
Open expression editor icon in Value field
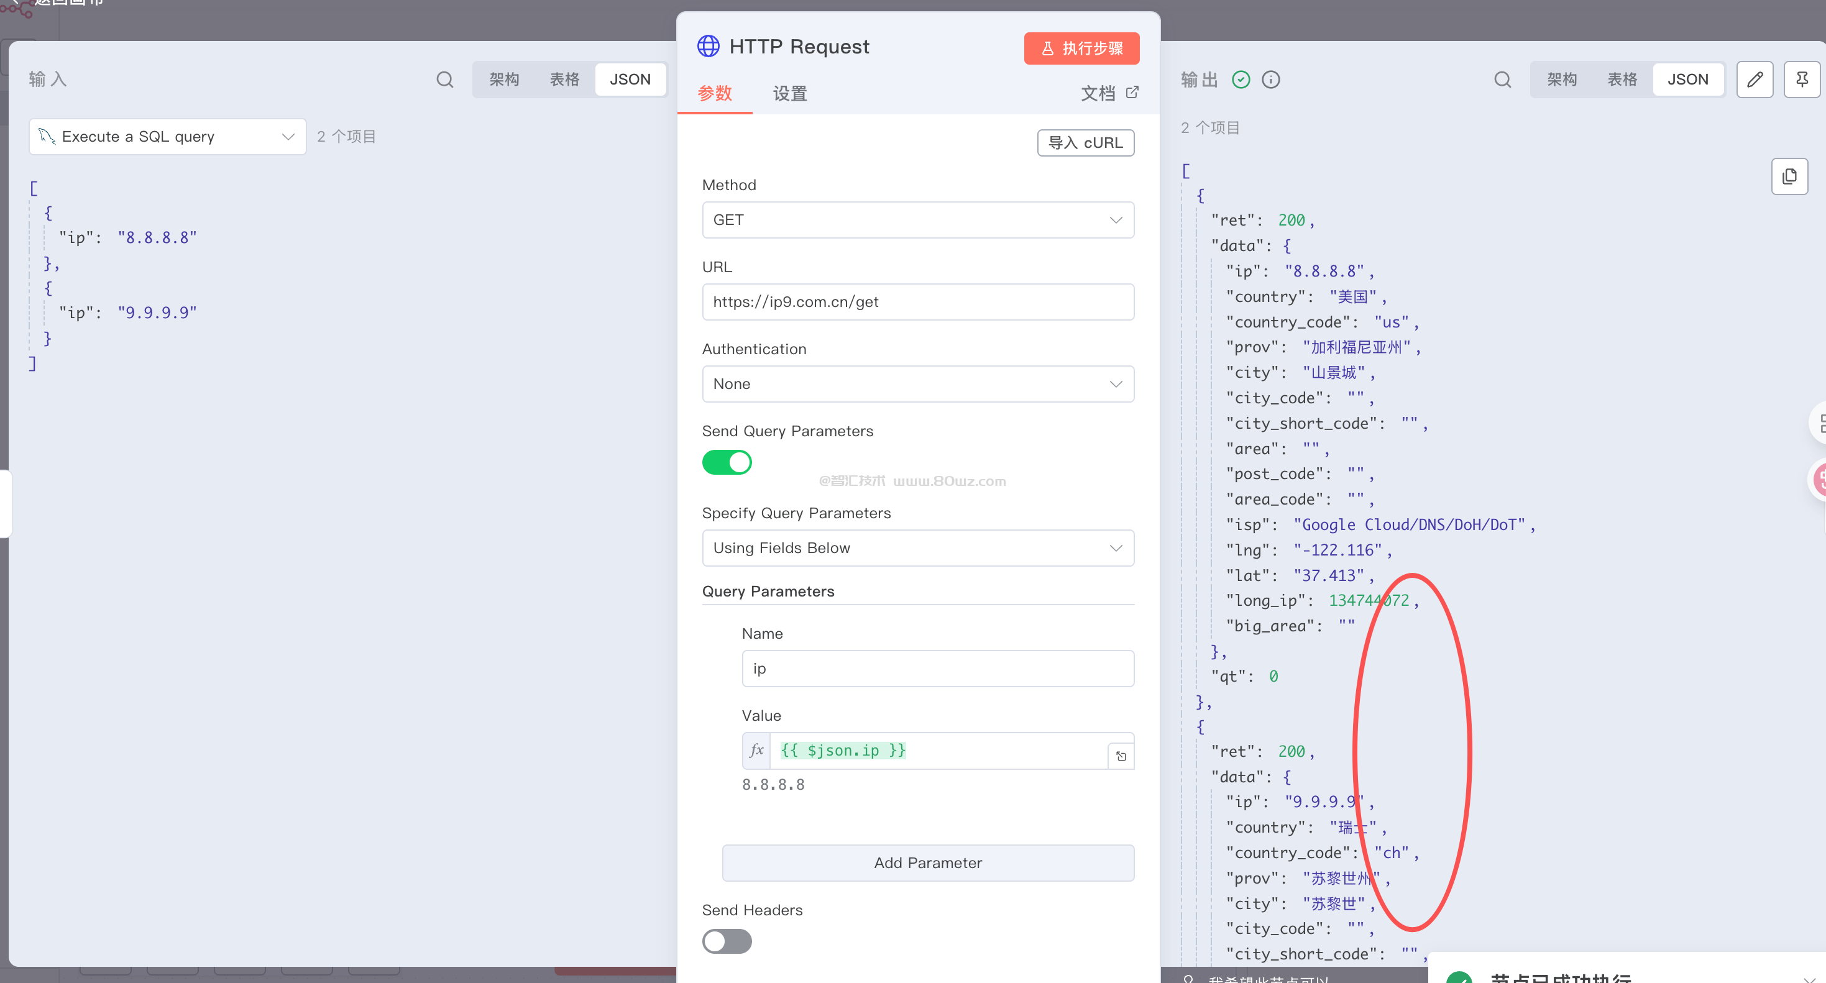tap(1121, 756)
